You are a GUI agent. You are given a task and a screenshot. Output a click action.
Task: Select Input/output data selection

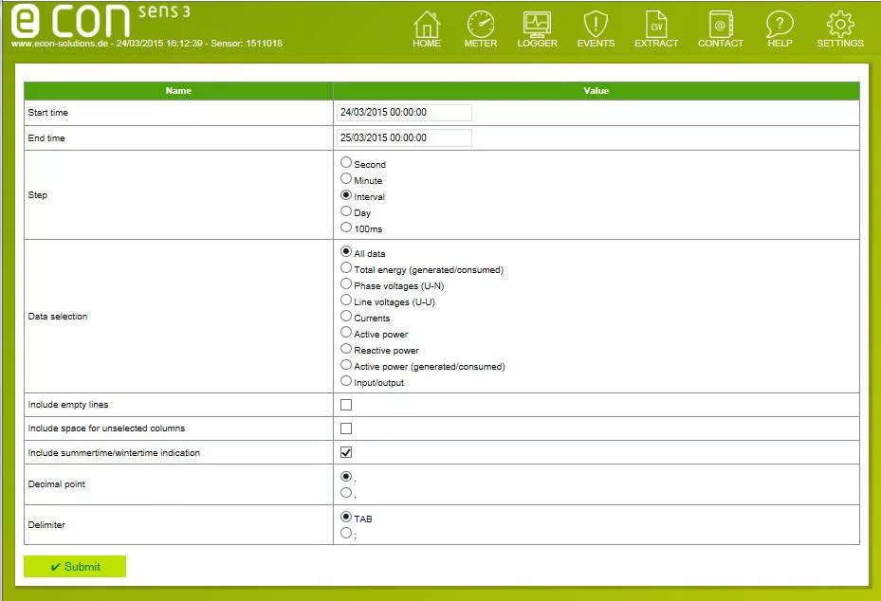(346, 381)
